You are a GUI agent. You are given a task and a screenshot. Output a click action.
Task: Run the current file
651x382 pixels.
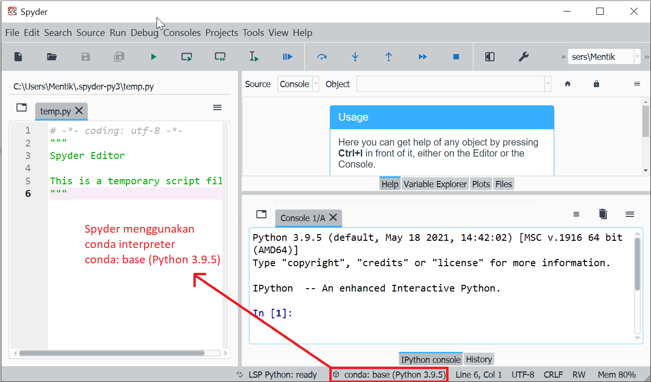click(153, 56)
